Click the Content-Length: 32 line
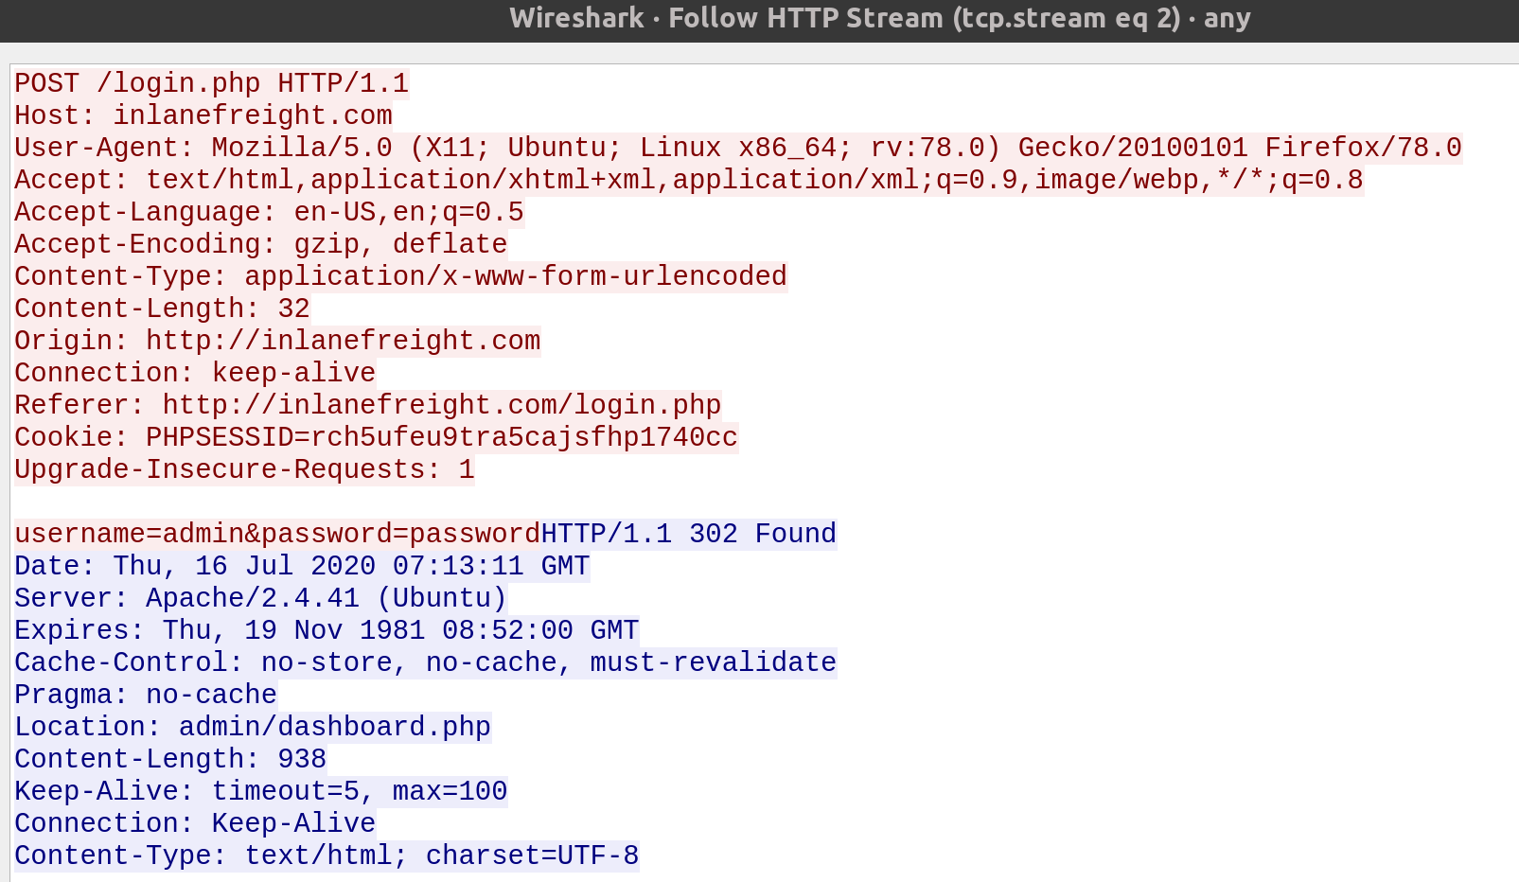Viewport: 1519px width, 882px height. tap(162, 309)
